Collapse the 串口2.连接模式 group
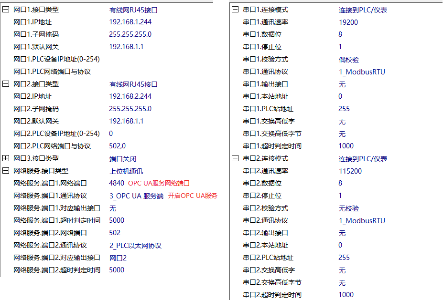Image resolution: width=443 pixels, height=300 pixels. click(x=235, y=158)
